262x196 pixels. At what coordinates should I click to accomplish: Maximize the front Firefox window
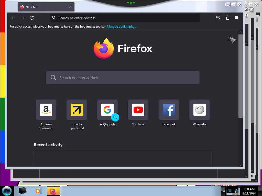coord(234,5)
